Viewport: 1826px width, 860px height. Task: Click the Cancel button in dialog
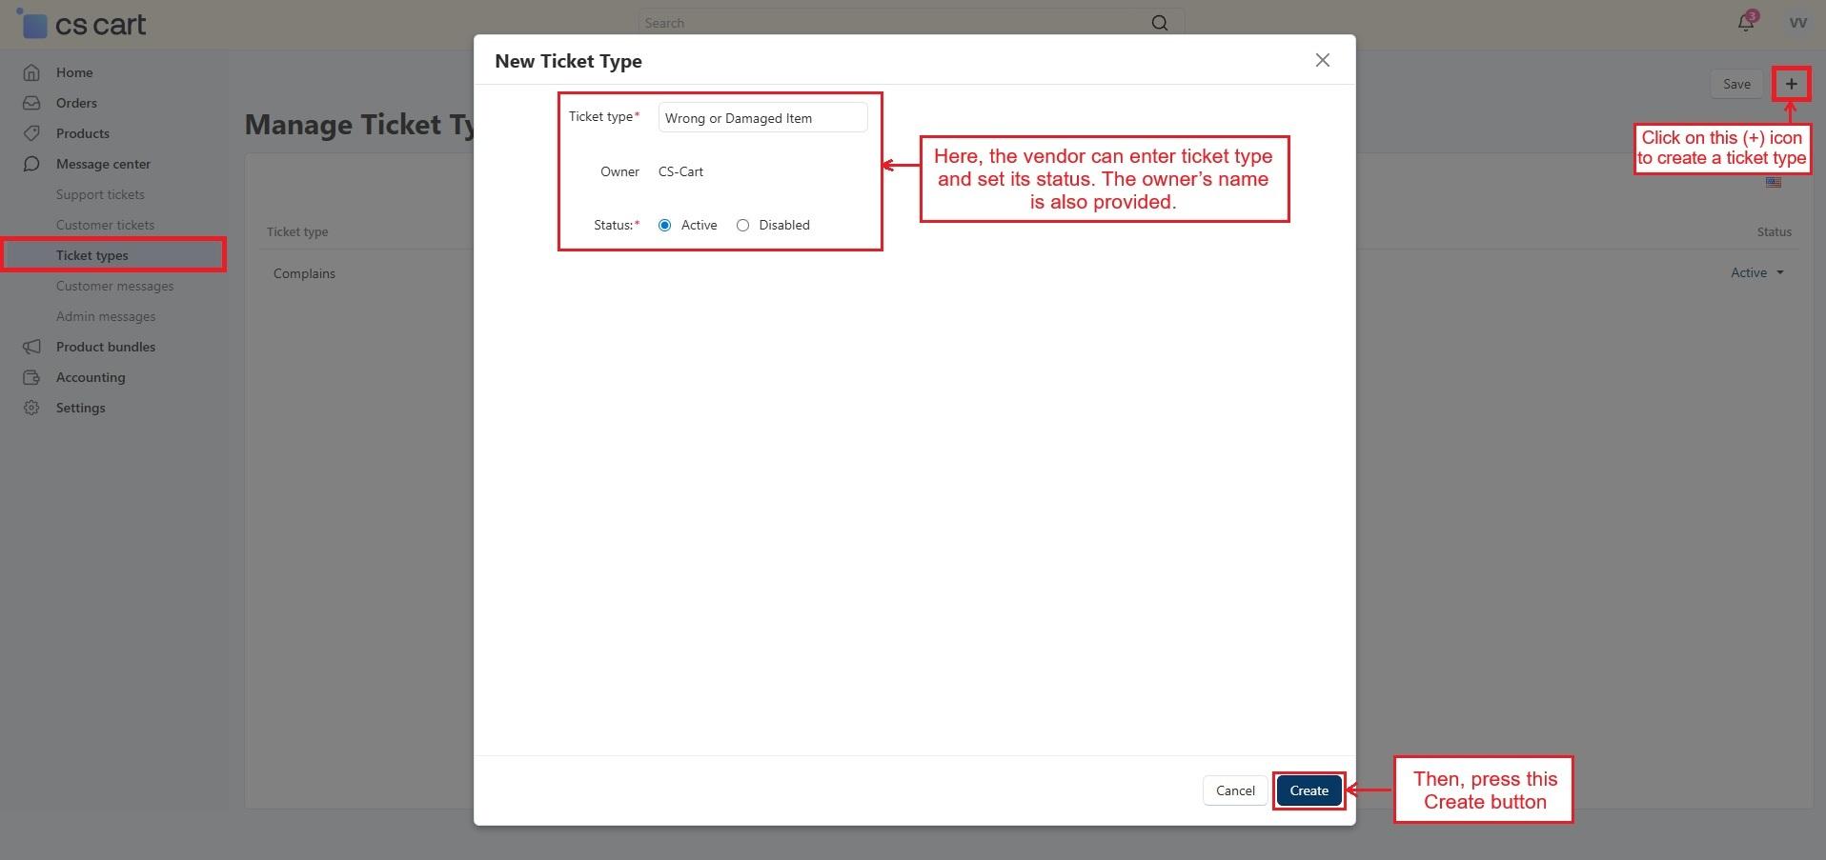point(1234,790)
